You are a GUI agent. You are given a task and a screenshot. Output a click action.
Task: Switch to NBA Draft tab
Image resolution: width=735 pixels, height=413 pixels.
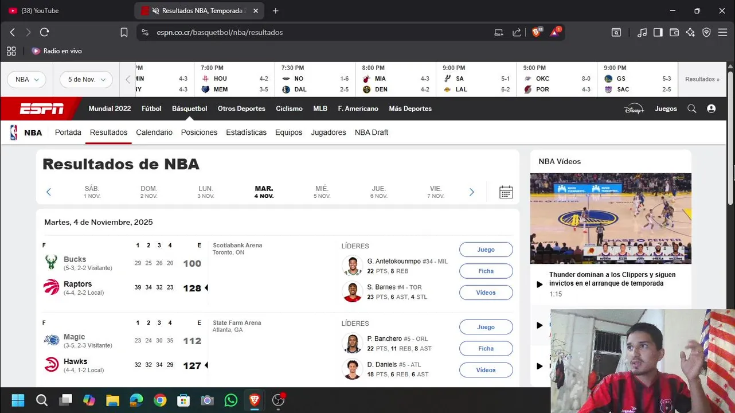coord(372,133)
